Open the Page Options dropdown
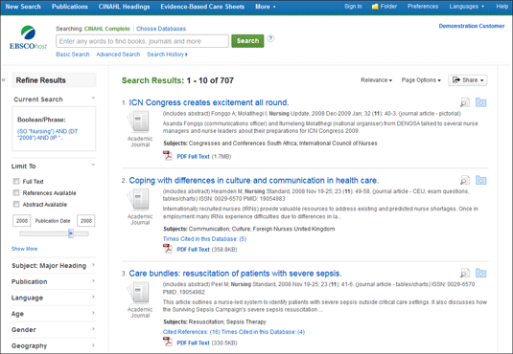 click(x=421, y=80)
